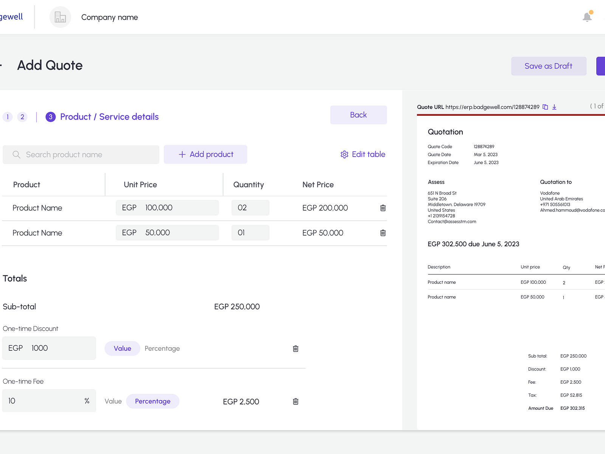The image size is (605, 454).
Task: Click the Quantity column header
Action: tap(248, 185)
